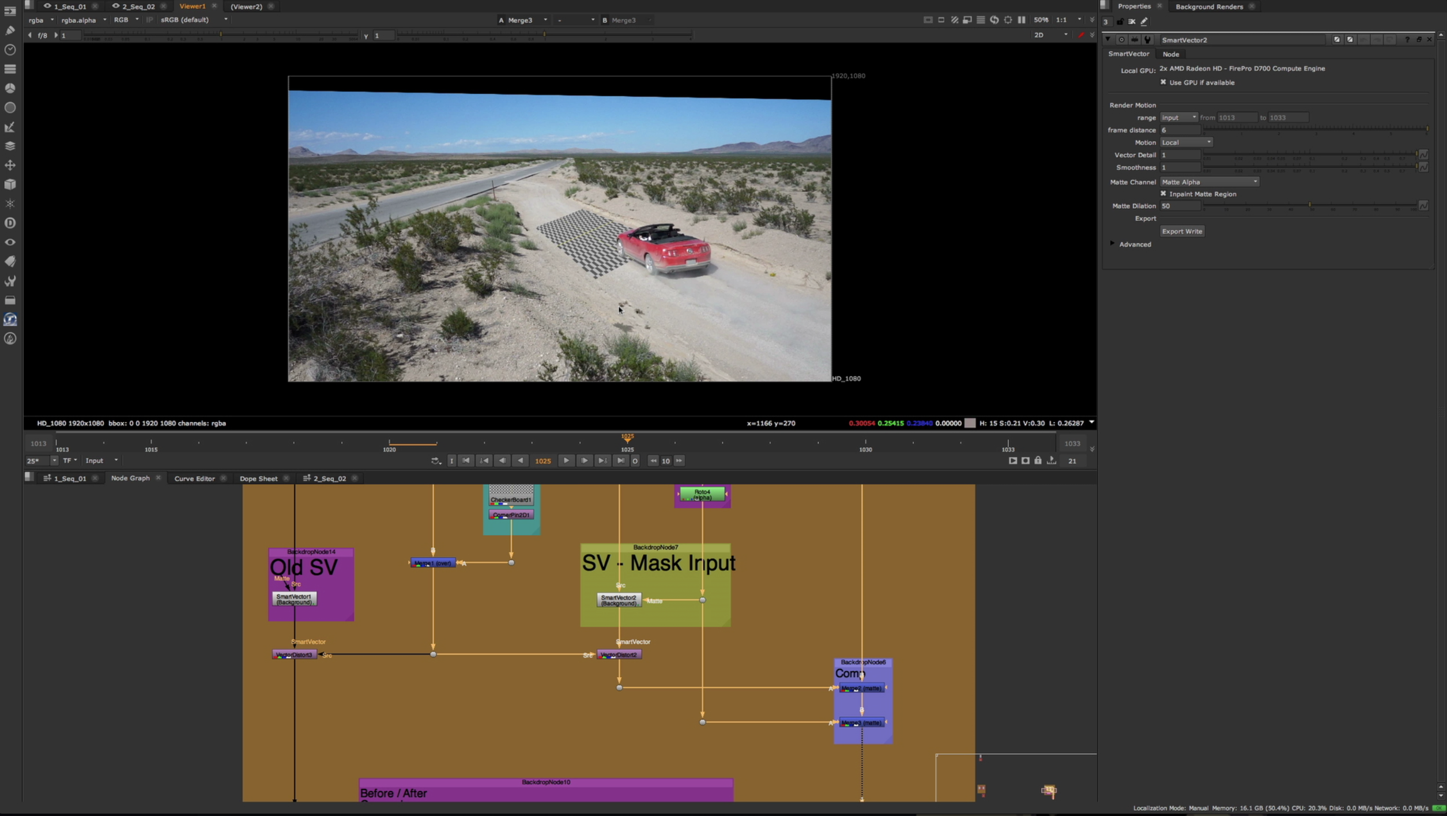Open the Render Motion range dropdown
Viewport: 1447px width, 816px height.
1178,117
